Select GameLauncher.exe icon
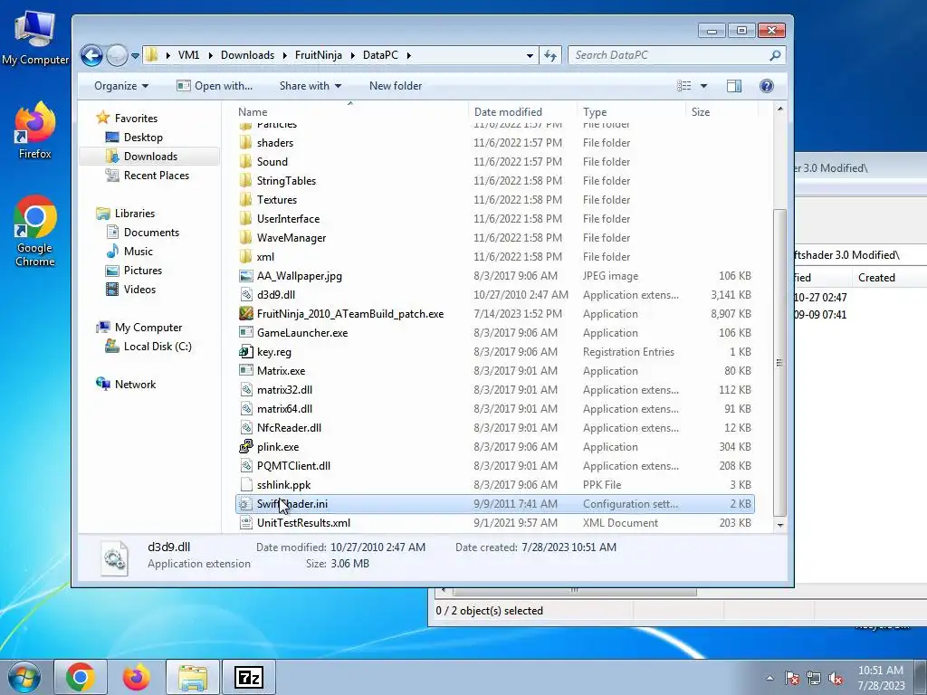The height and width of the screenshot is (695, 927). 246,333
